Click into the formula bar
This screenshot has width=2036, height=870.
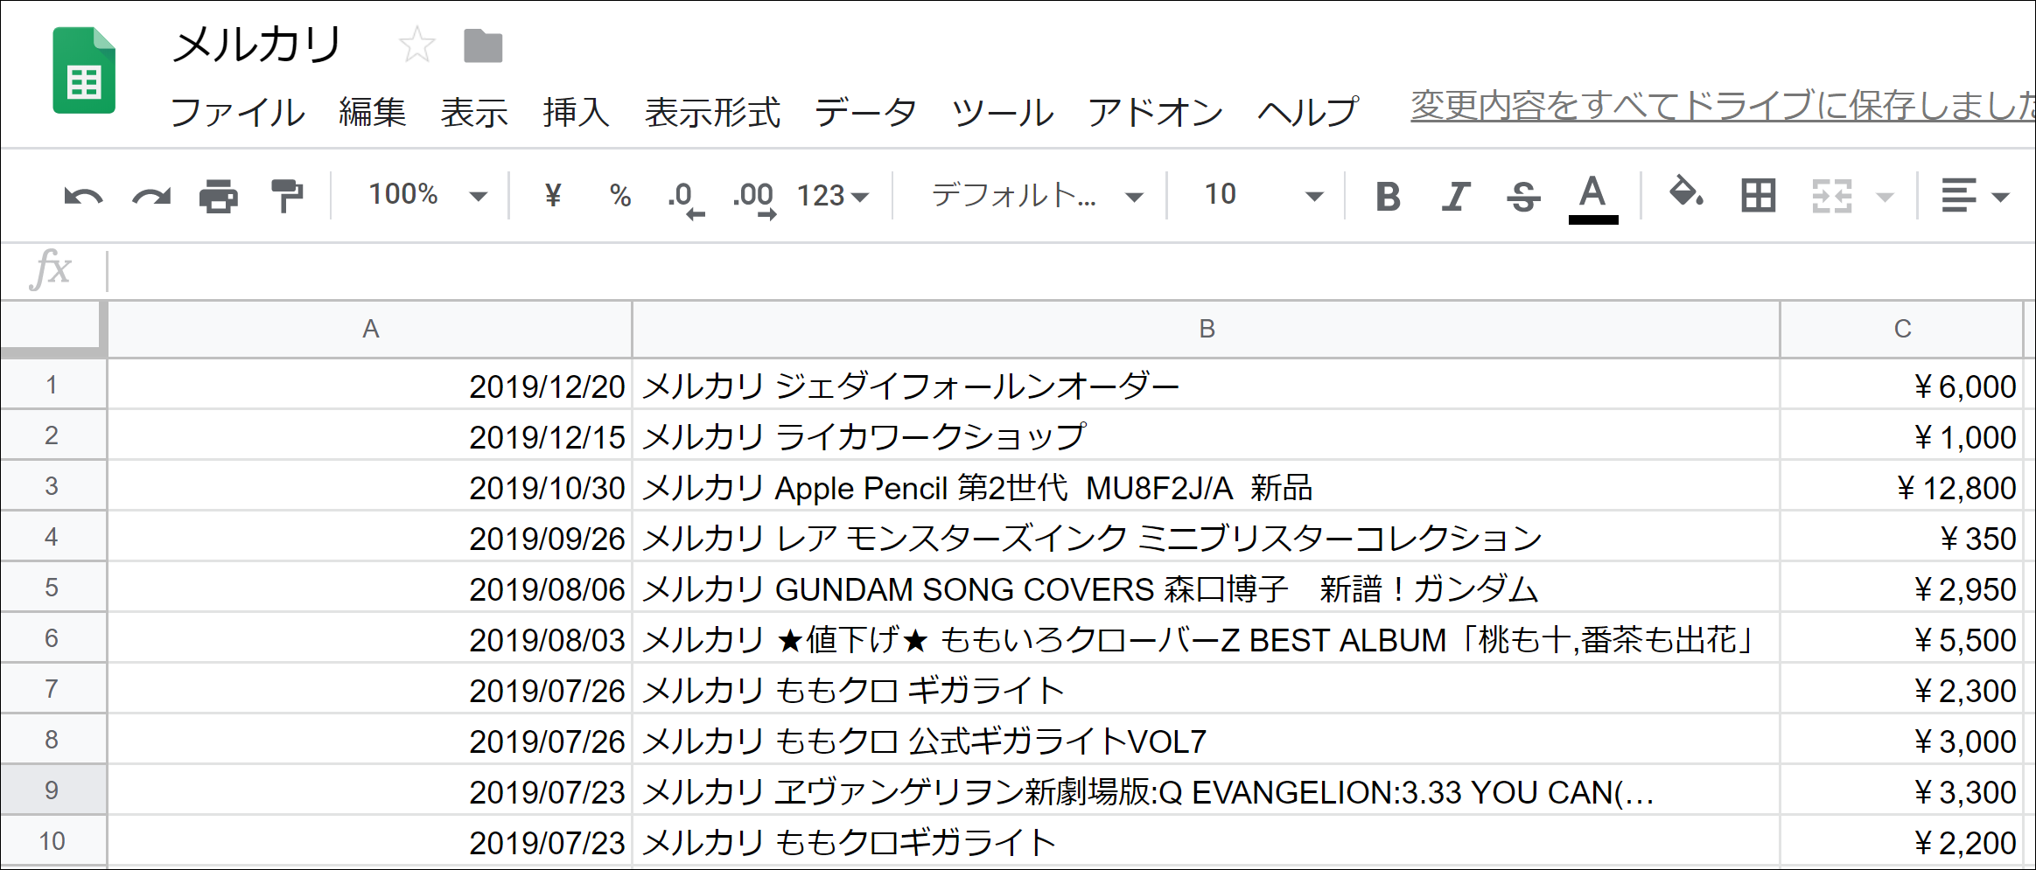tap(1071, 270)
